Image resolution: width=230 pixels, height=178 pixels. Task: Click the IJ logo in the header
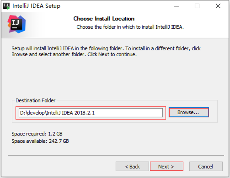click(x=17, y=24)
